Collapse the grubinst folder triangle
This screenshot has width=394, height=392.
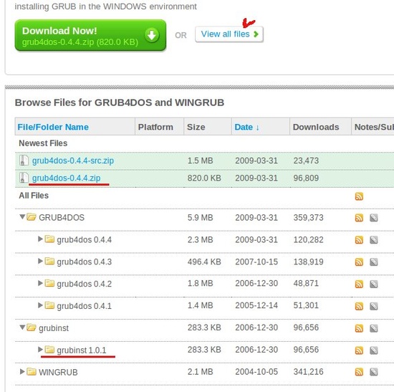[x=22, y=327]
